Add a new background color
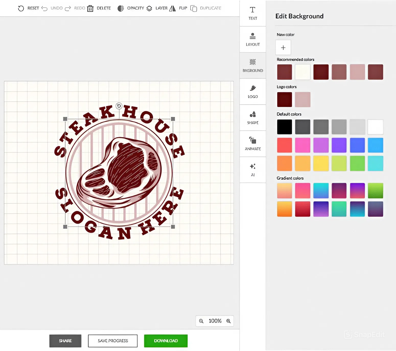The height and width of the screenshot is (351, 396). (283, 48)
